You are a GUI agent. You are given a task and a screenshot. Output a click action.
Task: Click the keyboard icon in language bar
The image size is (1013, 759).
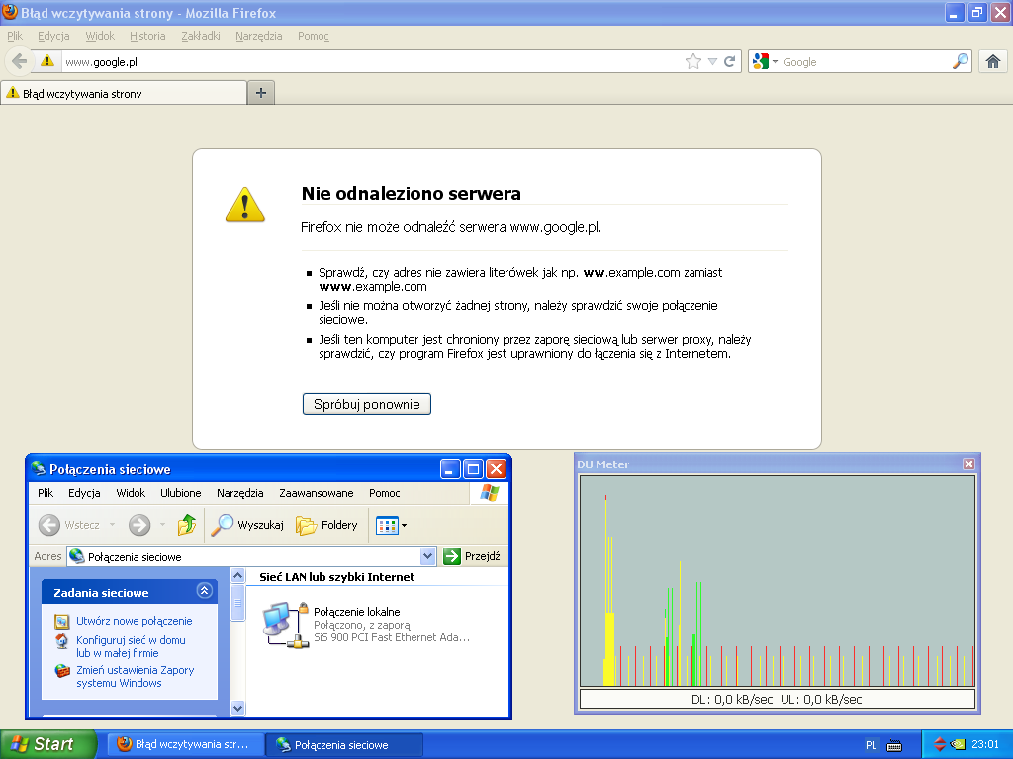coord(894,745)
